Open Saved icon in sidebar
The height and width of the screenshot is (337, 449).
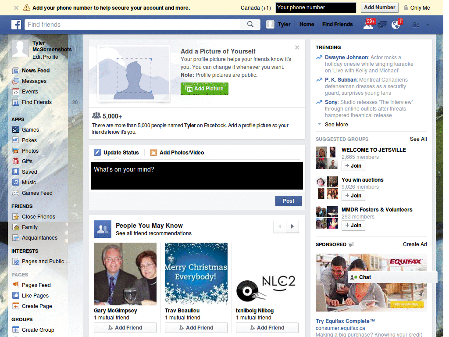pos(16,172)
